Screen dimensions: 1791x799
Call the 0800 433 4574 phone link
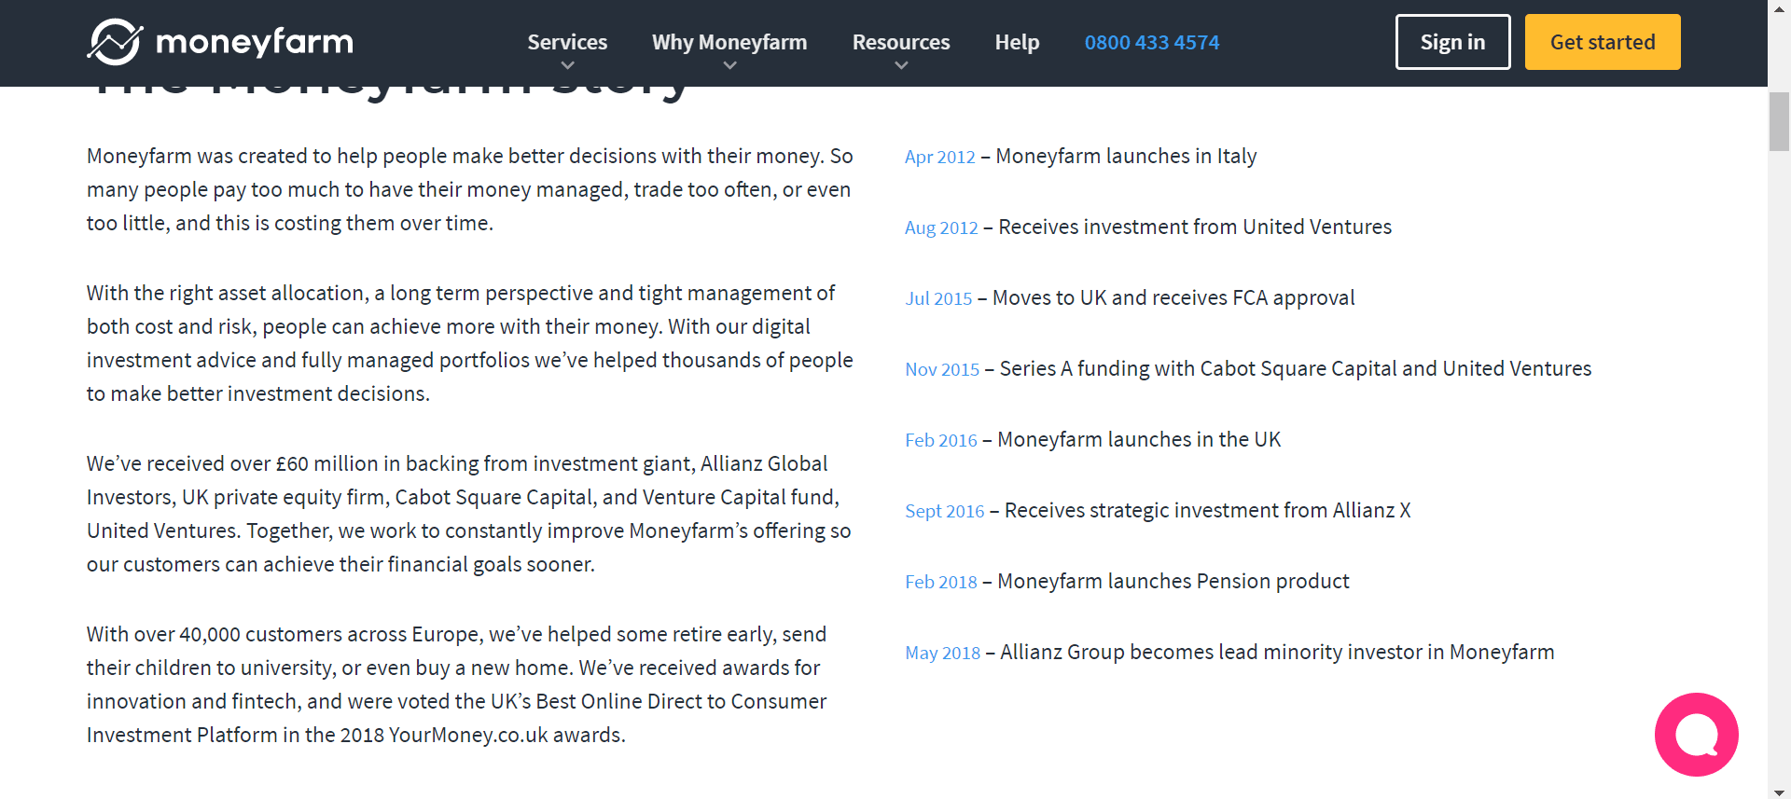point(1152,42)
